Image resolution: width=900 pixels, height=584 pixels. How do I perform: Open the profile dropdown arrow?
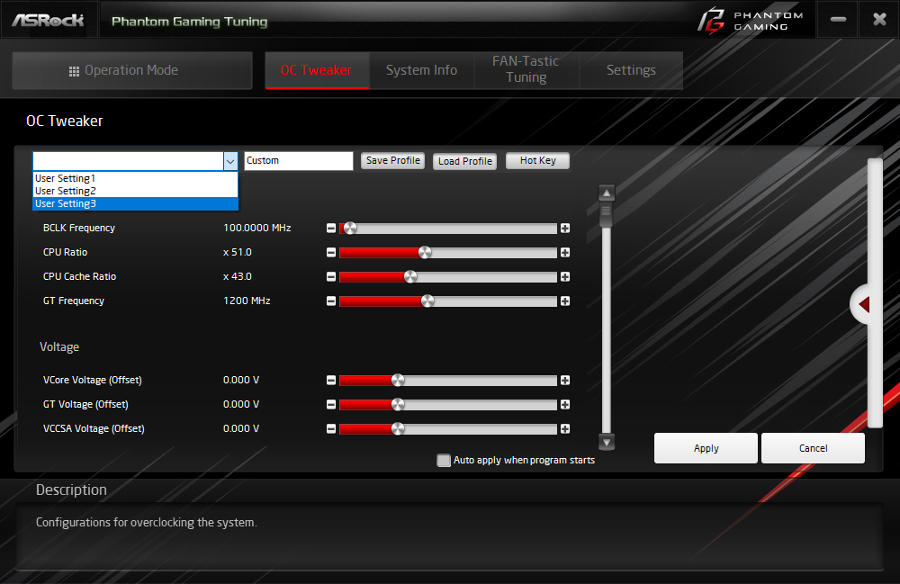230,161
